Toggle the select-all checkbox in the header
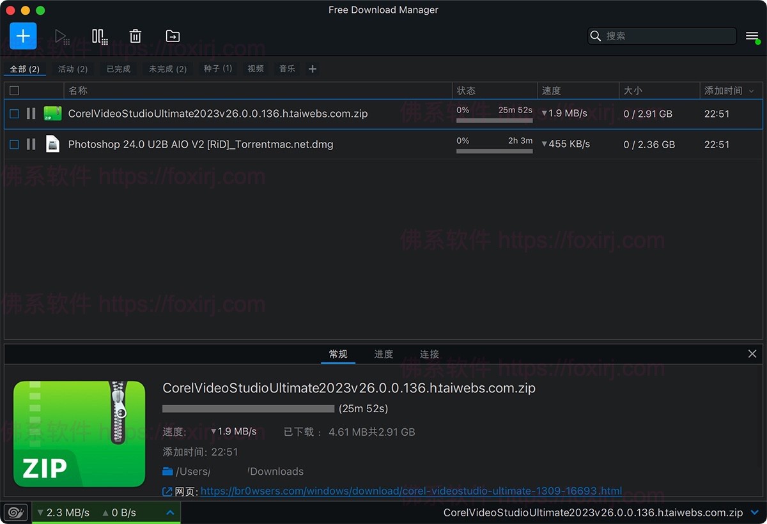767x524 pixels. pyautogui.click(x=14, y=90)
